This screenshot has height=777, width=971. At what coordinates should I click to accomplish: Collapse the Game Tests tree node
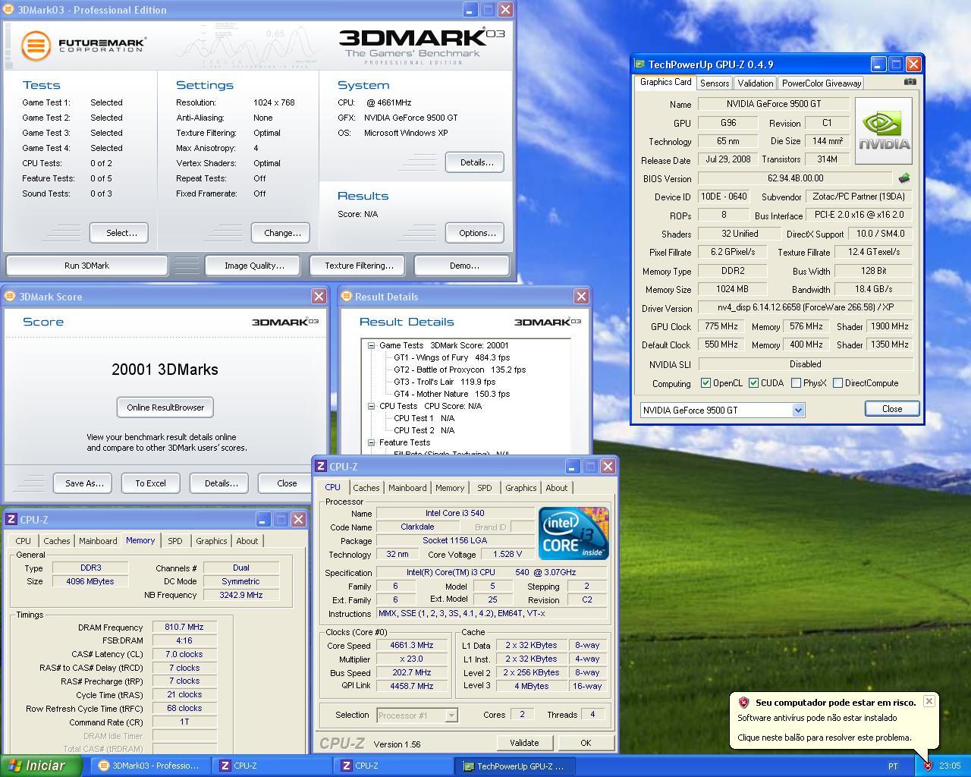coord(372,345)
